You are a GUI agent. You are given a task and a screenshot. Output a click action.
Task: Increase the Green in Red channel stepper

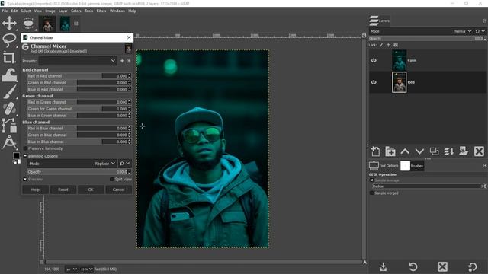[129, 81]
